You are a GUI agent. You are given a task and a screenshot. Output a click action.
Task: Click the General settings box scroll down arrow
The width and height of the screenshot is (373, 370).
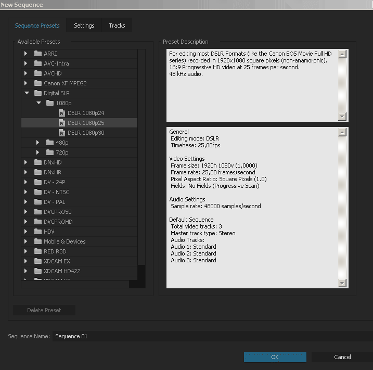342,283
